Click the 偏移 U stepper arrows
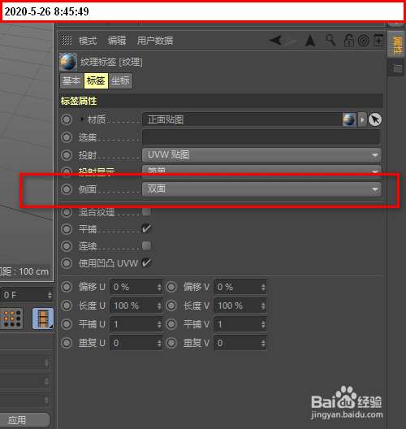The height and width of the screenshot is (429, 406). (159, 287)
